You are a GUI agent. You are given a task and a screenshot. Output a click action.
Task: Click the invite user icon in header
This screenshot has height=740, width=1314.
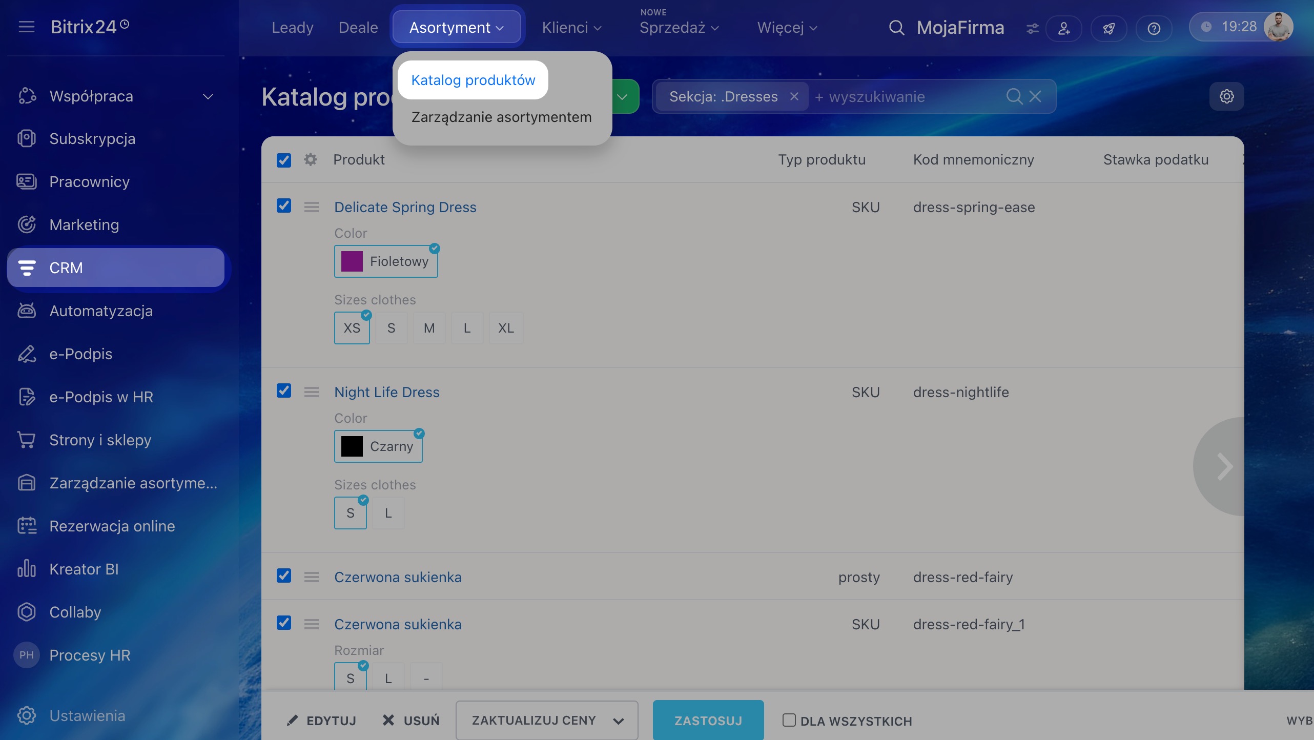click(1064, 29)
